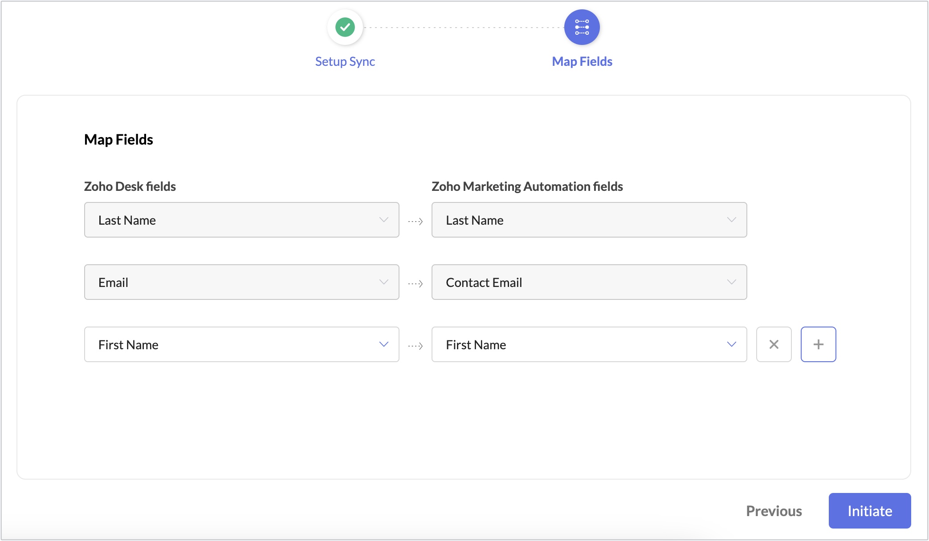Screen dimensions: 929x541
Task: Remove the First Name mapping row
Action: (774, 344)
